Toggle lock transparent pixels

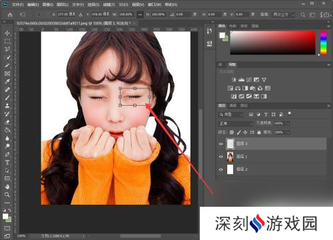(x=232, y=132)
